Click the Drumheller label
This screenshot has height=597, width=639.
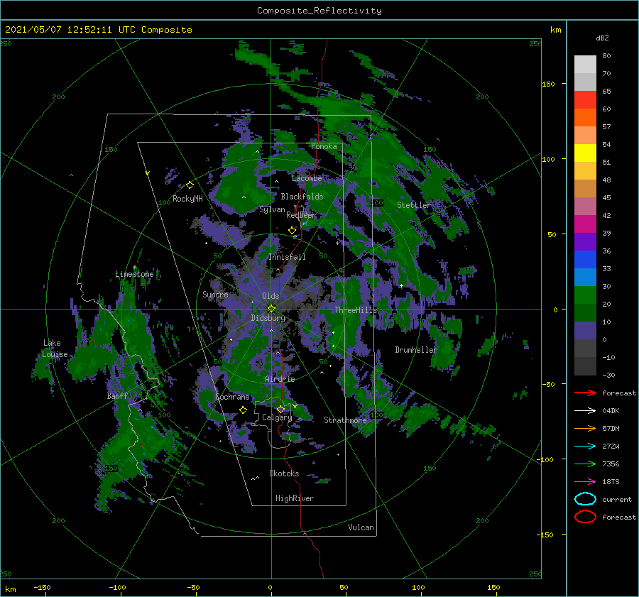coord(416,350)
